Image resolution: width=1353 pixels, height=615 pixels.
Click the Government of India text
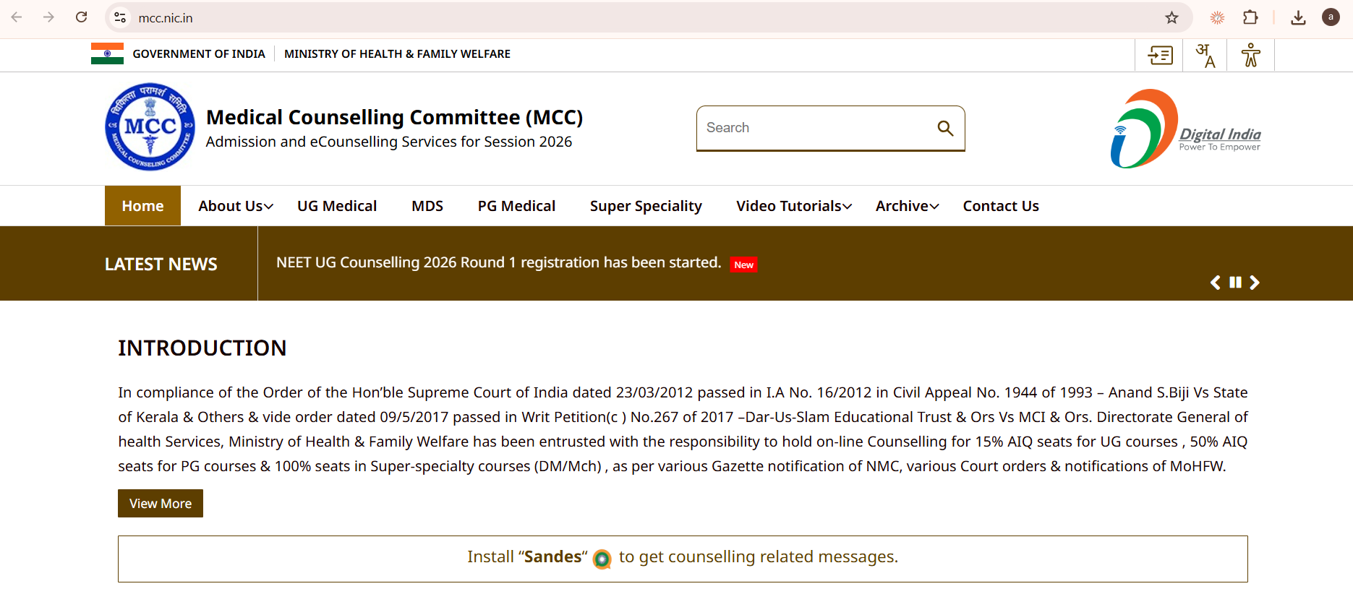pos(199,54)
